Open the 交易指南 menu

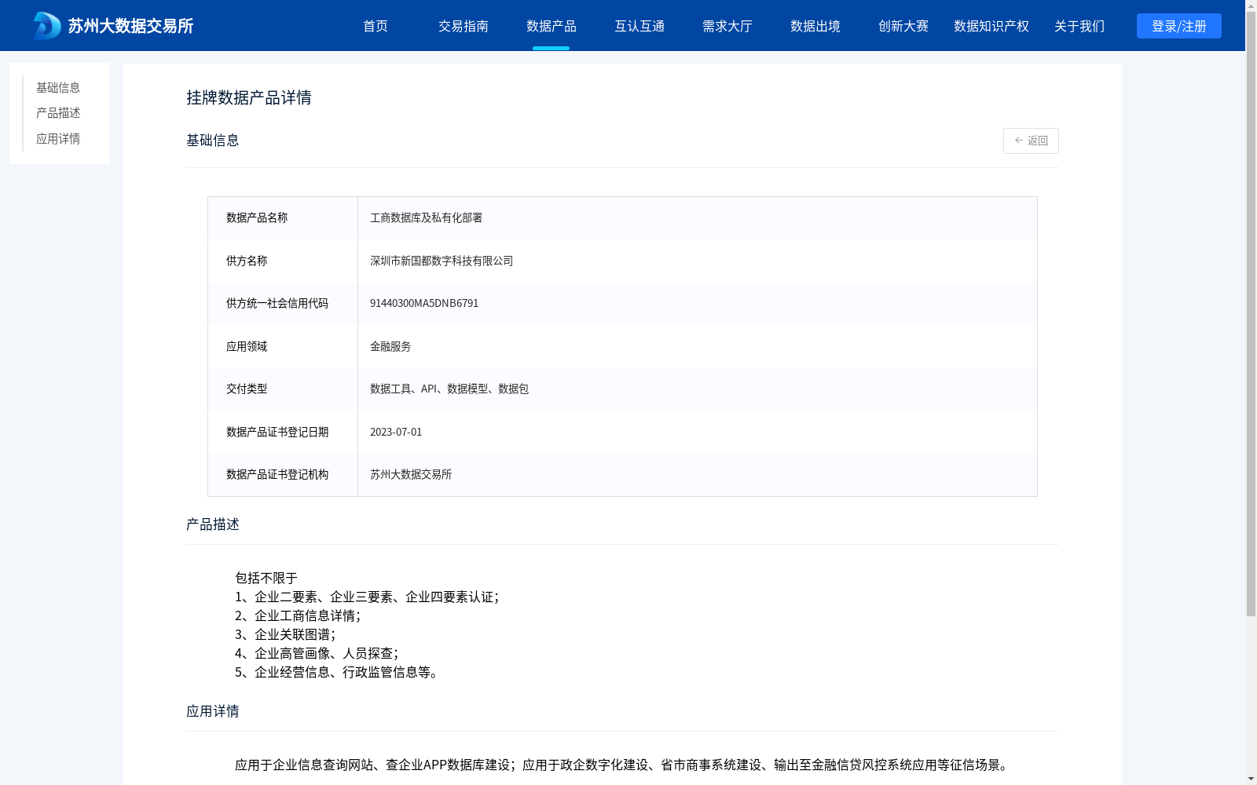tap(464, 26)
